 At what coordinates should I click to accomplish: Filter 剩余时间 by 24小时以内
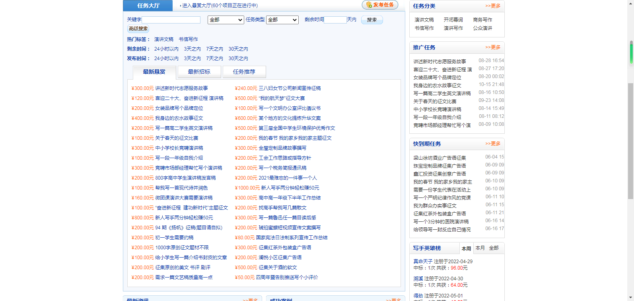pyautogui.click(x=166, y=49)
